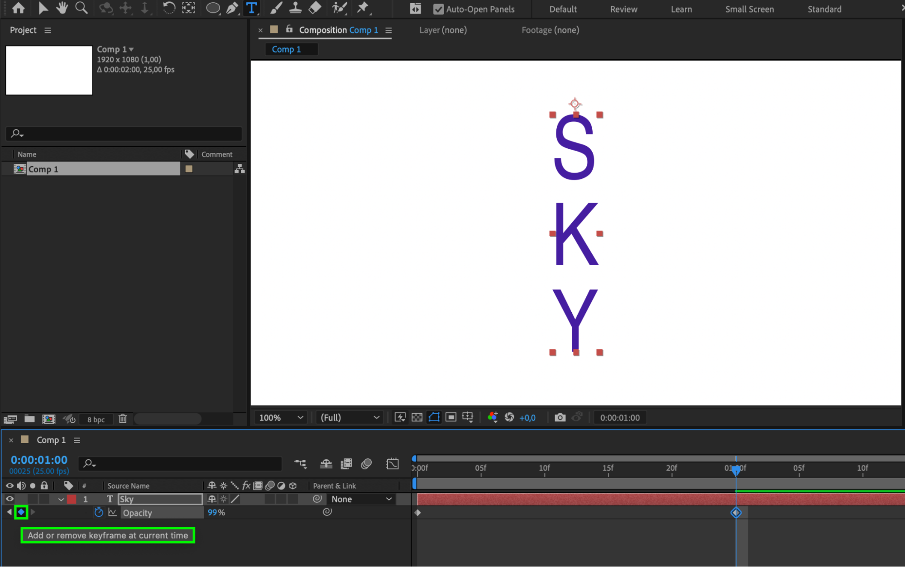Select the Hand tool
The image size is (905, 567).
pyautogui.click(x=62, y=8)
